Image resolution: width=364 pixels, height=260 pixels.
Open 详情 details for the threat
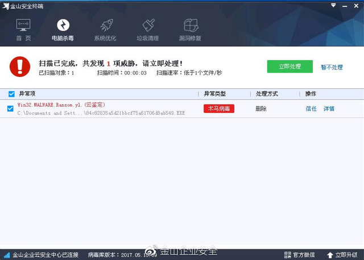[329, 109]
